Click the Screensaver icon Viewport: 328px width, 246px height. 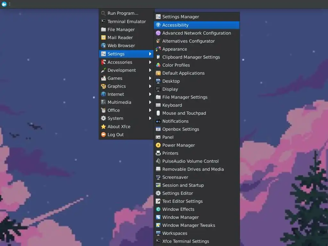click(158, 177)
